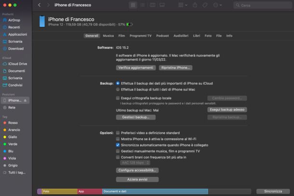Image resolution: width=294 pixels, height=196 pixels.
Task: Enable Preferisci video a definizione standard
Action: pos(118,133)
